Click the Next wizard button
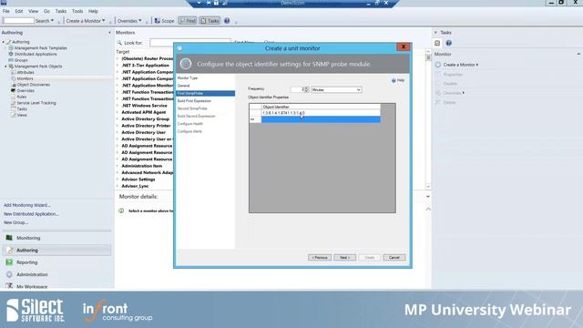 click(x=344, y=257)
